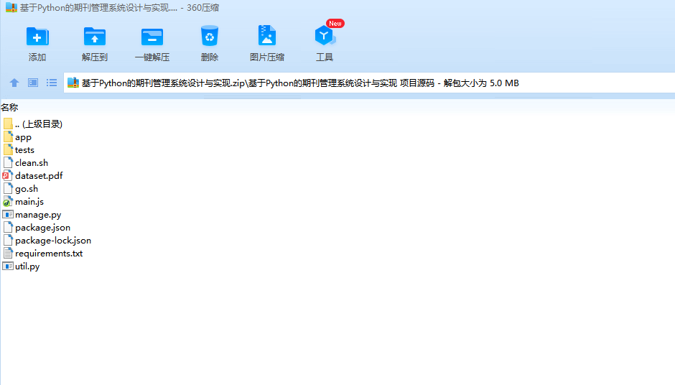
Task: Select the 'go.sh' file name
Action: (x=27, y=189)
